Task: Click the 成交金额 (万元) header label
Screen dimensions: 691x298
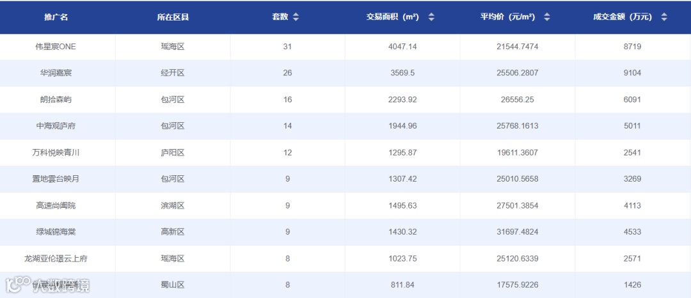Action: [623, 17]
